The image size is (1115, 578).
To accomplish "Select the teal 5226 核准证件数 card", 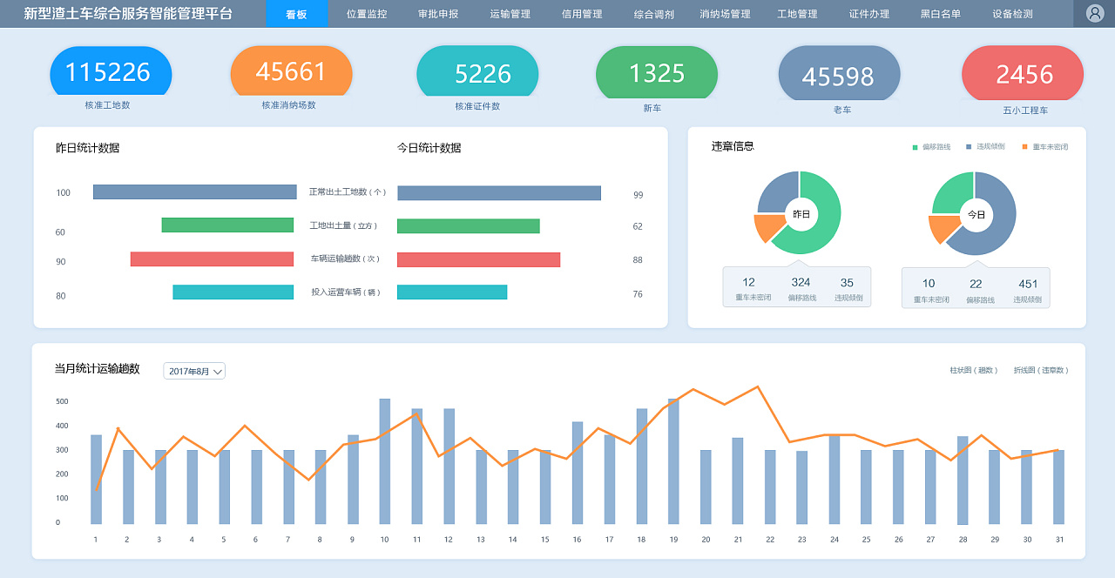I will 477,72.
